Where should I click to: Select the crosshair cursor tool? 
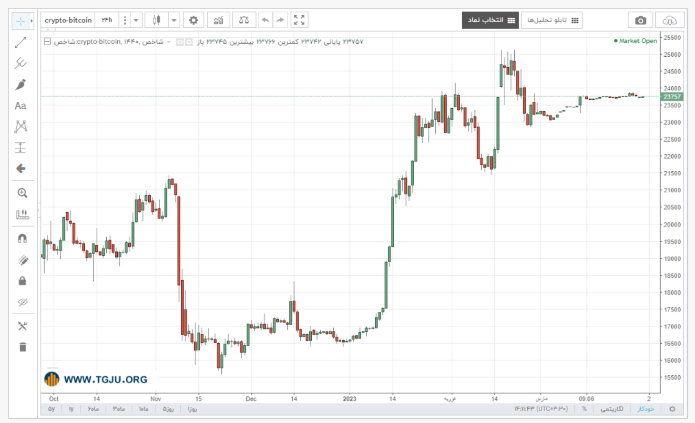(x=20, y=21)
